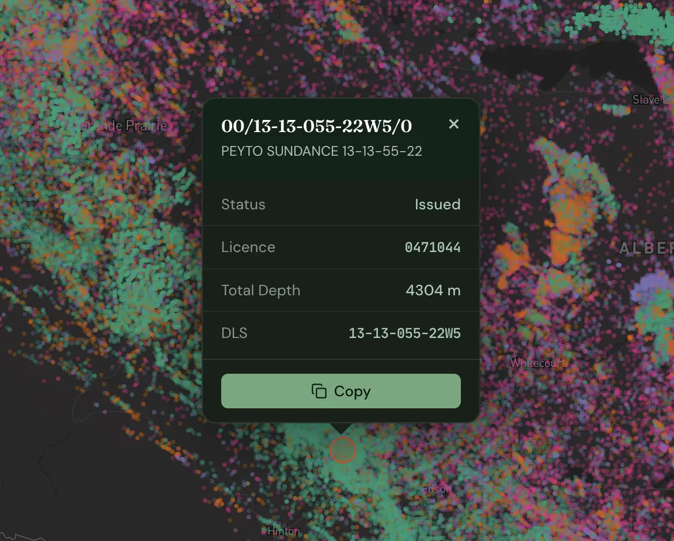Click the Copy button
674x541 pixels.
pos(341,391)
